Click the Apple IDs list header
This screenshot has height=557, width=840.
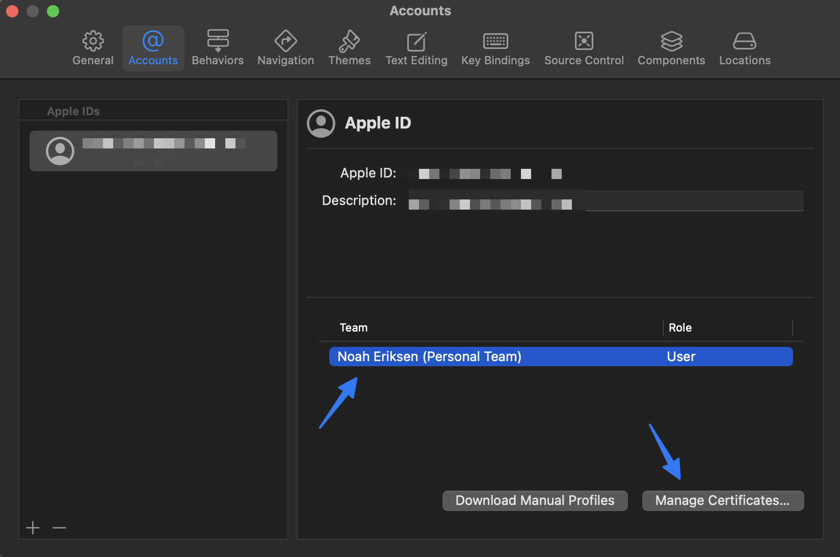[73, 111]
